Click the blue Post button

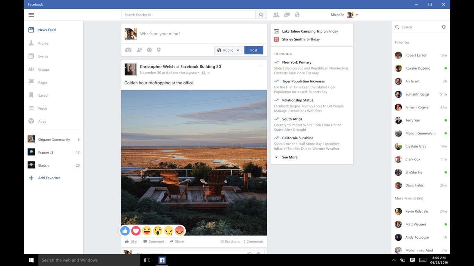click(x=254, y=50)
